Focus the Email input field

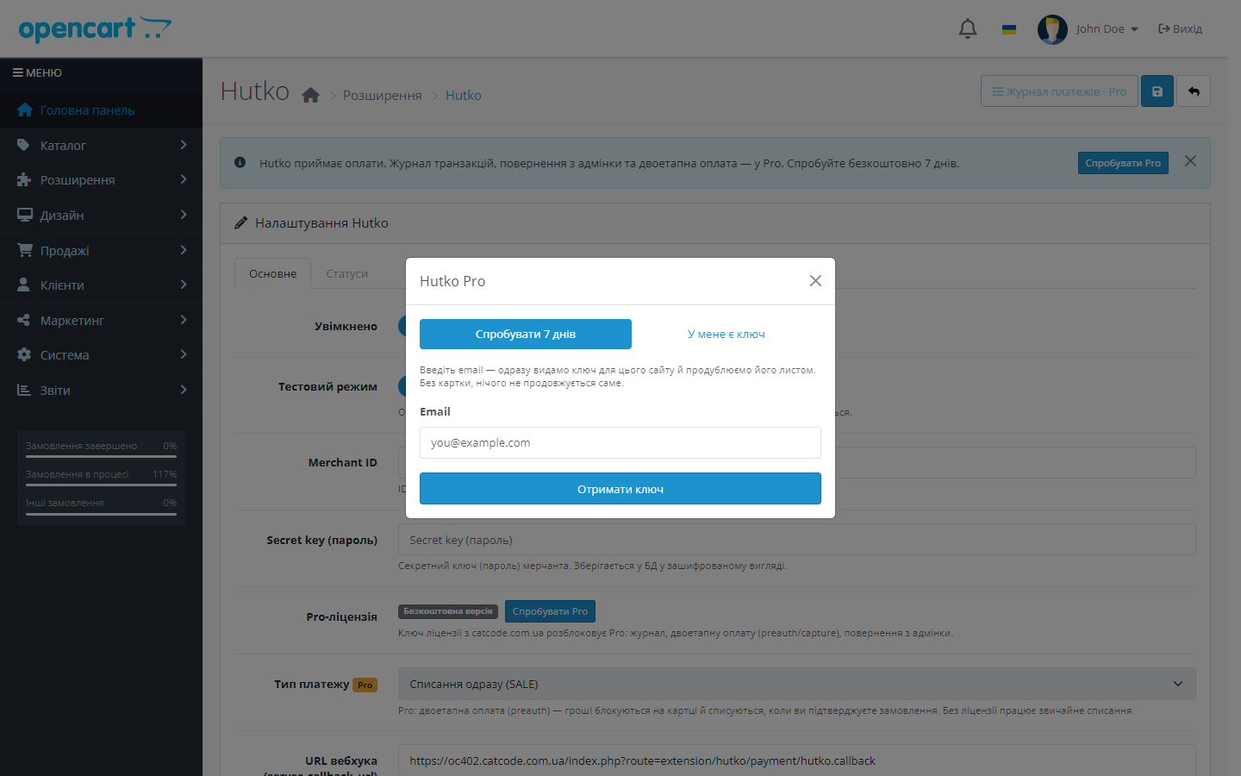coord(620,442)
